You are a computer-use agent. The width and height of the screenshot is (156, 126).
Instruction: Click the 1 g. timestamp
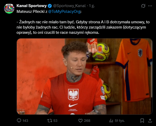(x=92, y=6)
